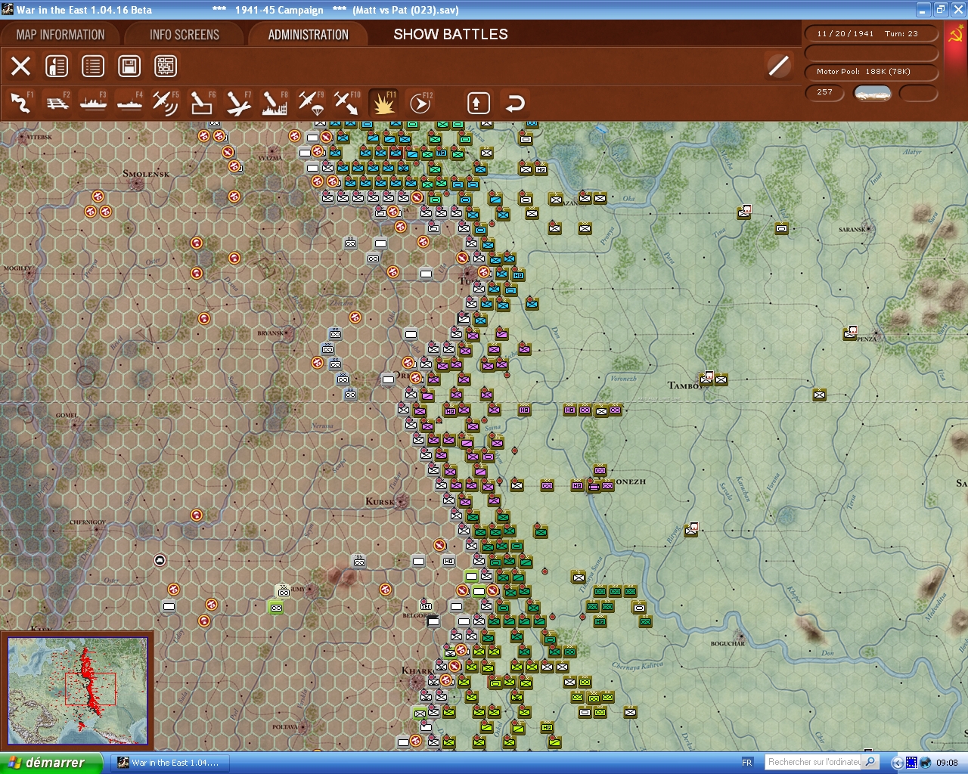This screenshot has height=774, width=968.
Task: Open the démarrer Start button
Action: 51,763
